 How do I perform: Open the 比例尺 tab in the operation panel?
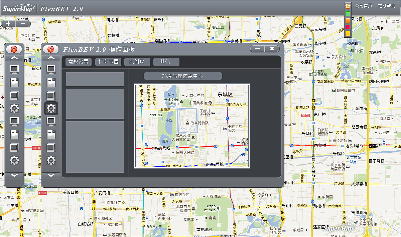pos(137,62)
